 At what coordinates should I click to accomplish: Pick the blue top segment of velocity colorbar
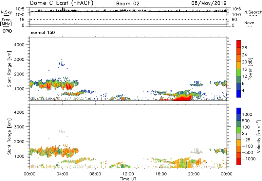pyautogui.click(x=239, y=111)
